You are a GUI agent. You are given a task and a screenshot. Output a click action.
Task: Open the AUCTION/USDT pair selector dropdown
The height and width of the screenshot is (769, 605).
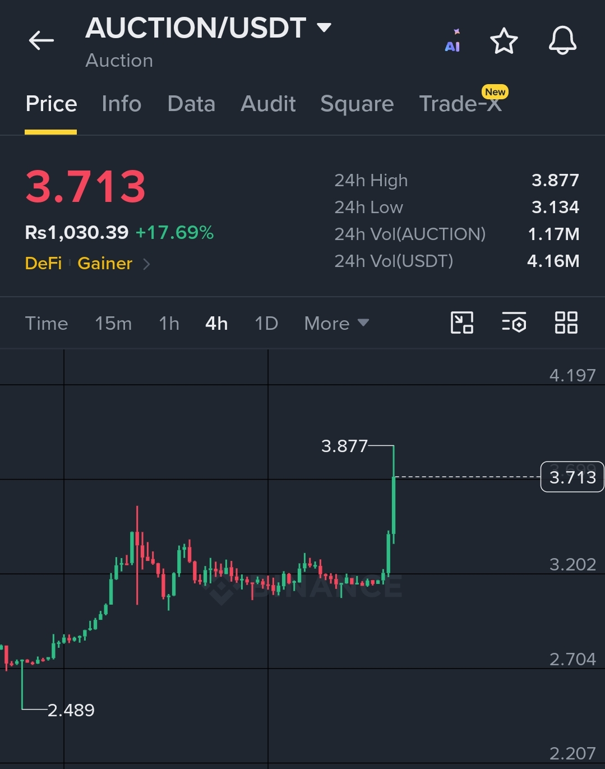(x=209, y=27)
